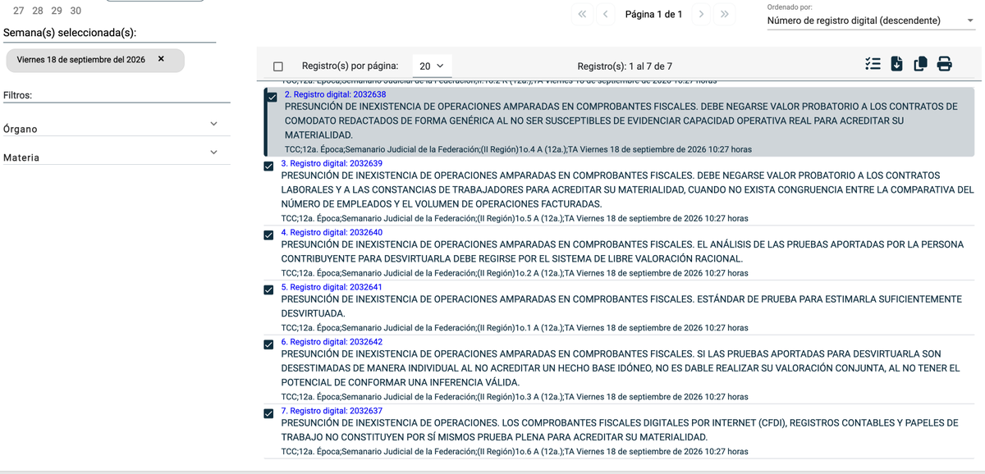Viewport: 985px width, 474px height.
Task: Open the 'Ordenado por' sort dropdown
Action: (871, 21)
